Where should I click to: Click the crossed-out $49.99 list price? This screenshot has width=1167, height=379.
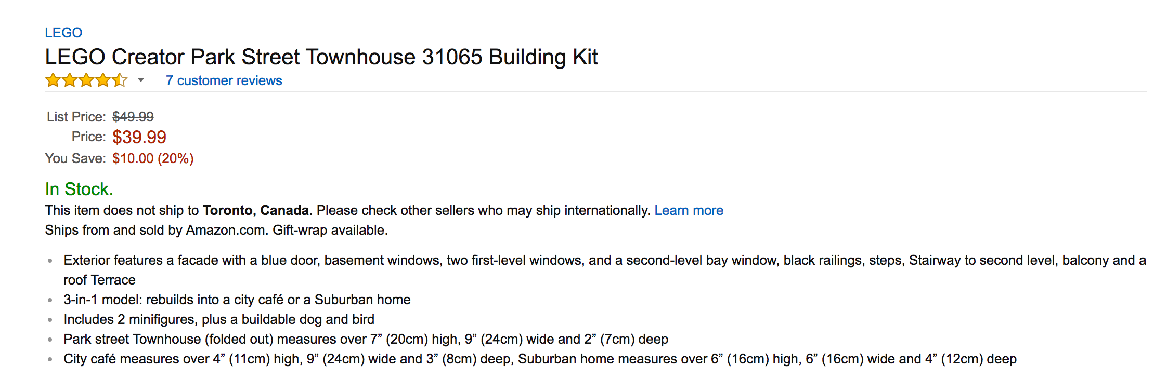[x=133, y=117]
